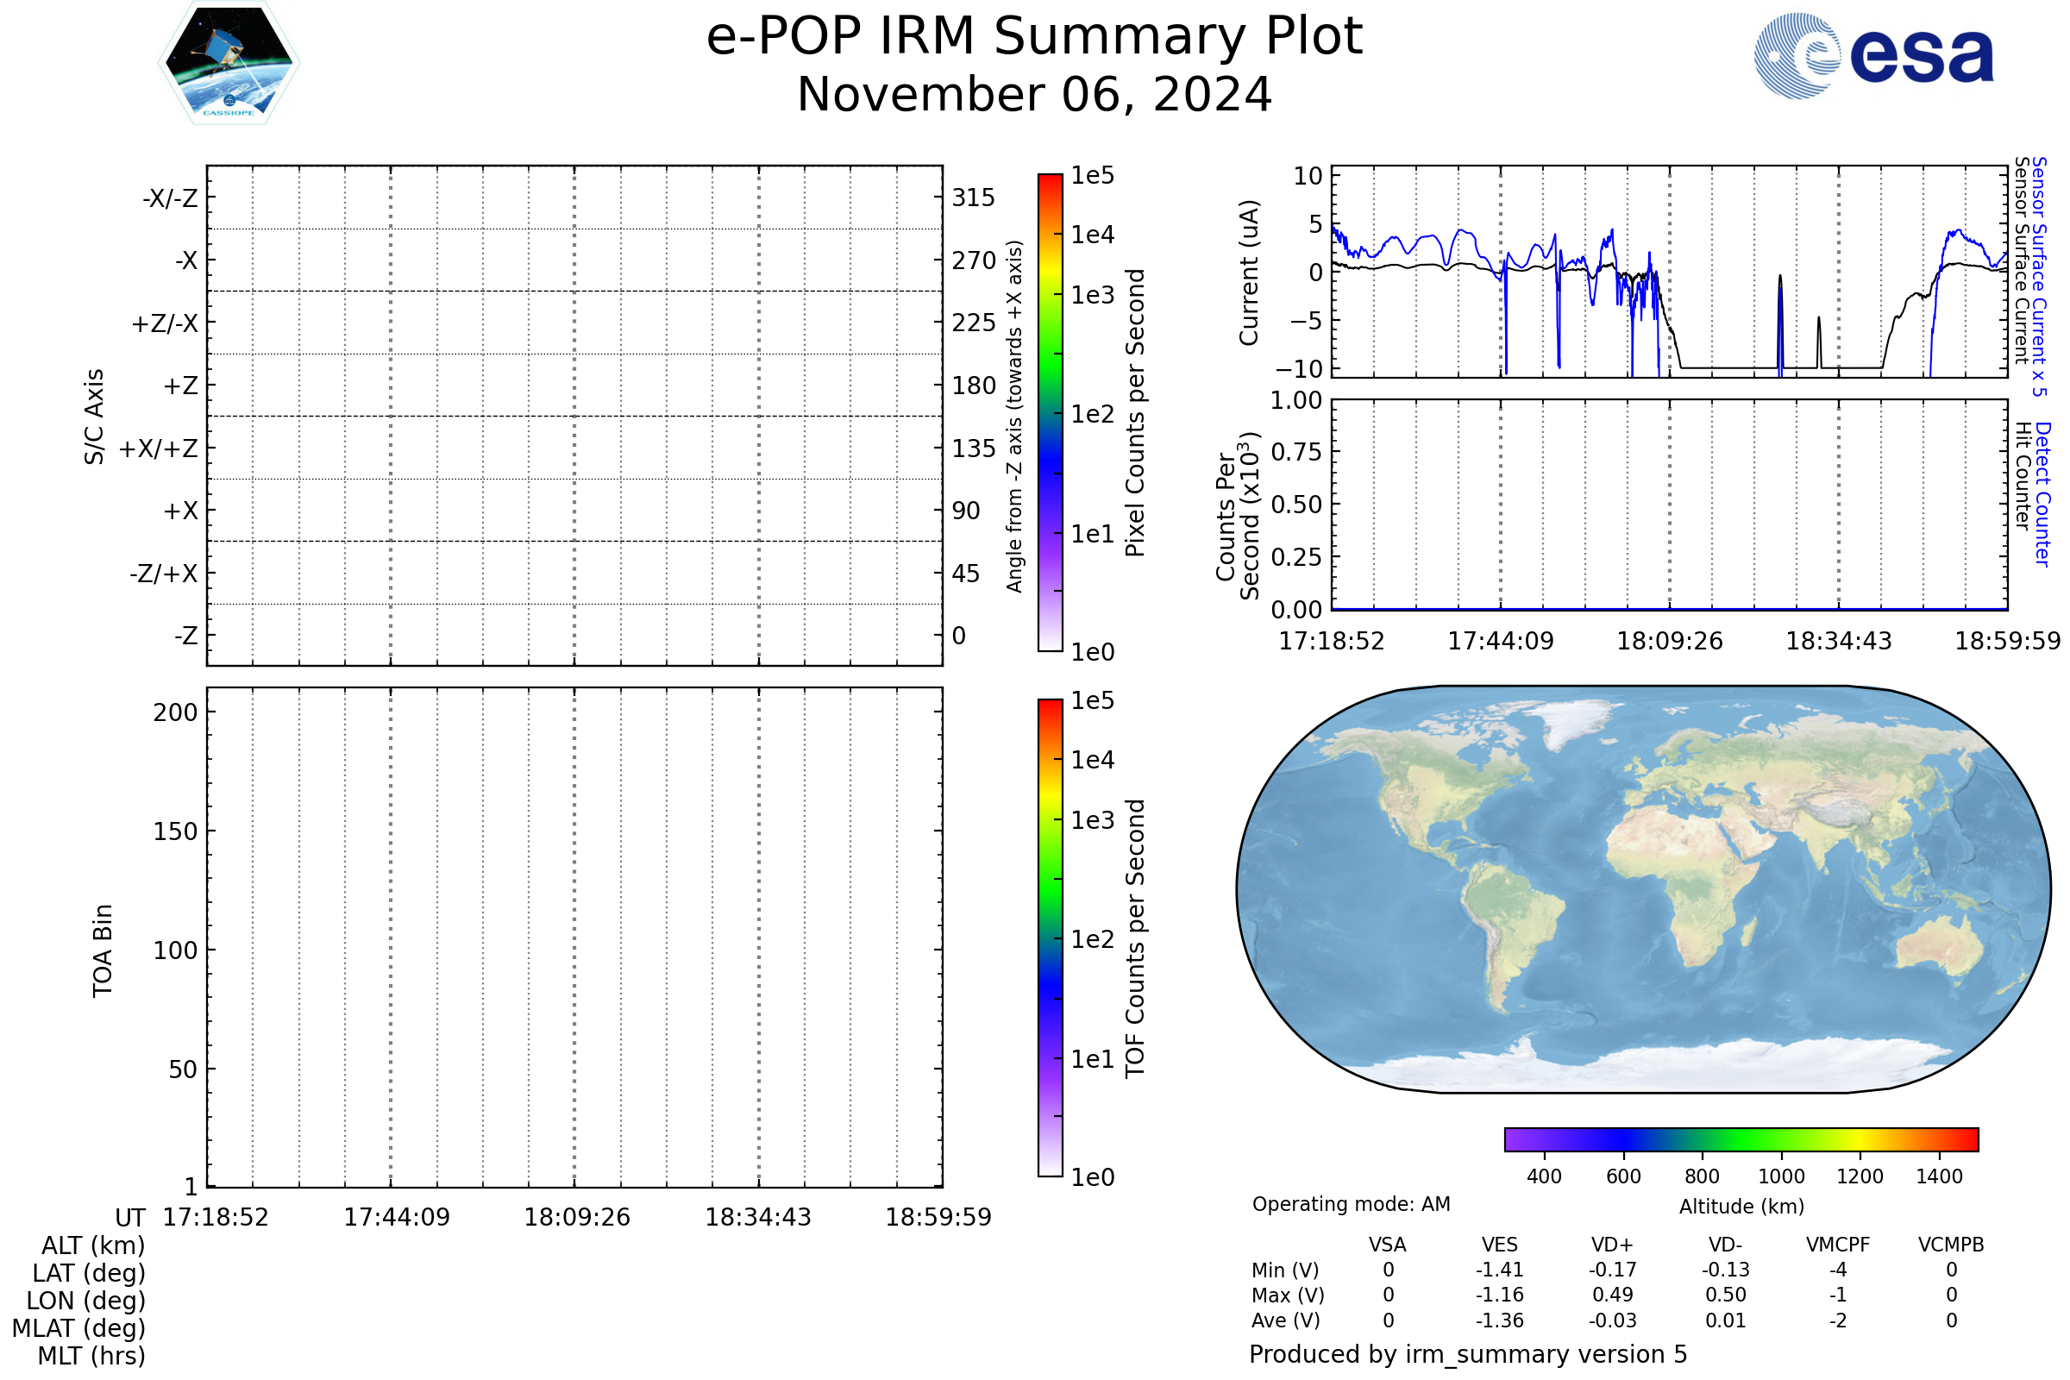Click the Hit Counter counts plot panel

(x=1668, y=505)
